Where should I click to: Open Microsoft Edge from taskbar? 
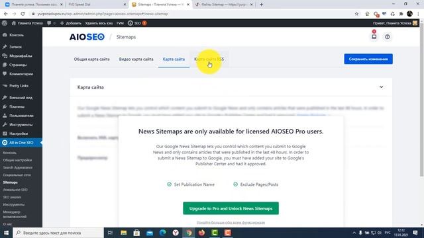point(162,233)
